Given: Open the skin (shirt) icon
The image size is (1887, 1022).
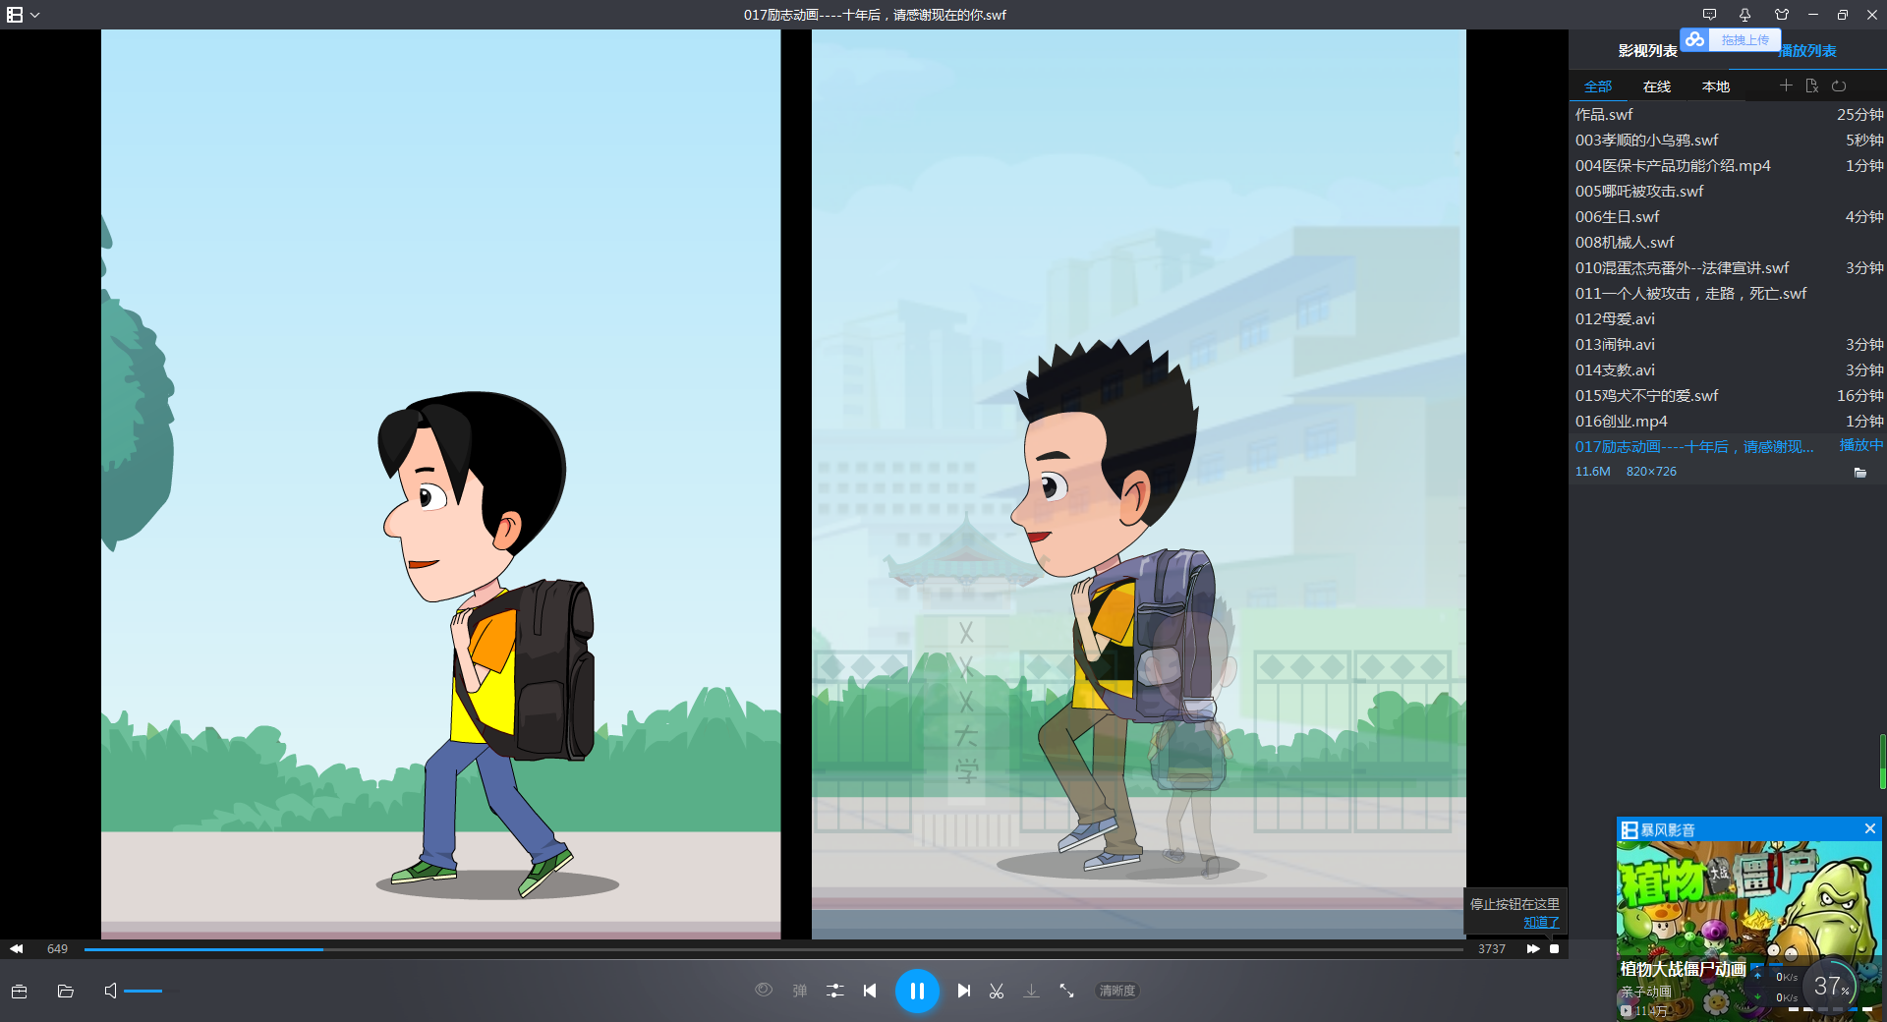Looking at the screenshot, I should tap(1782, 15).
